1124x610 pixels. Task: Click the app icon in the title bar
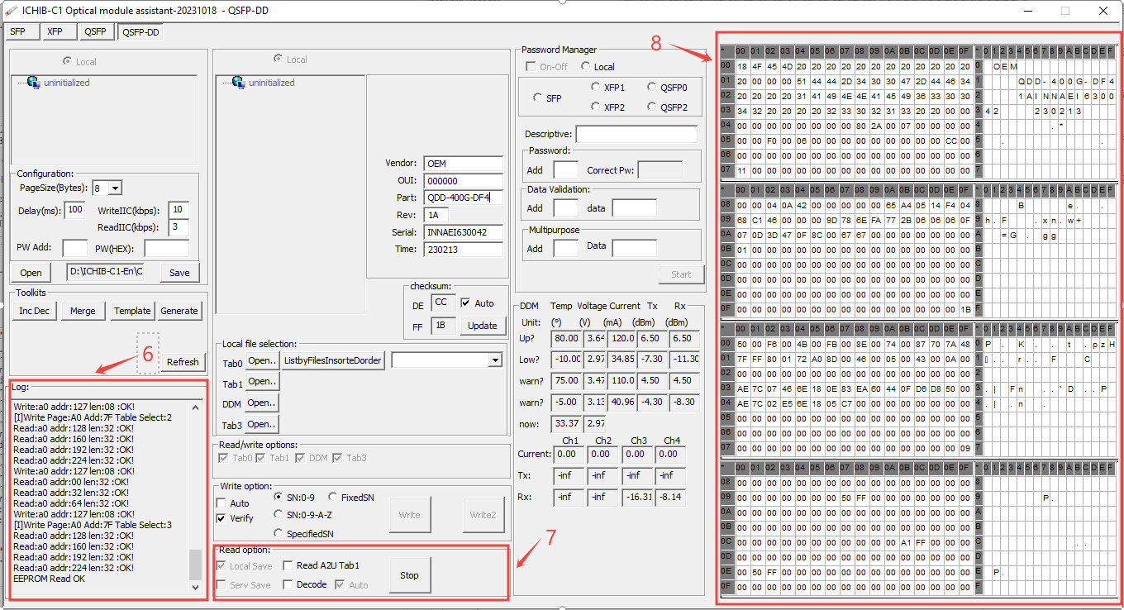click(11, 11)
